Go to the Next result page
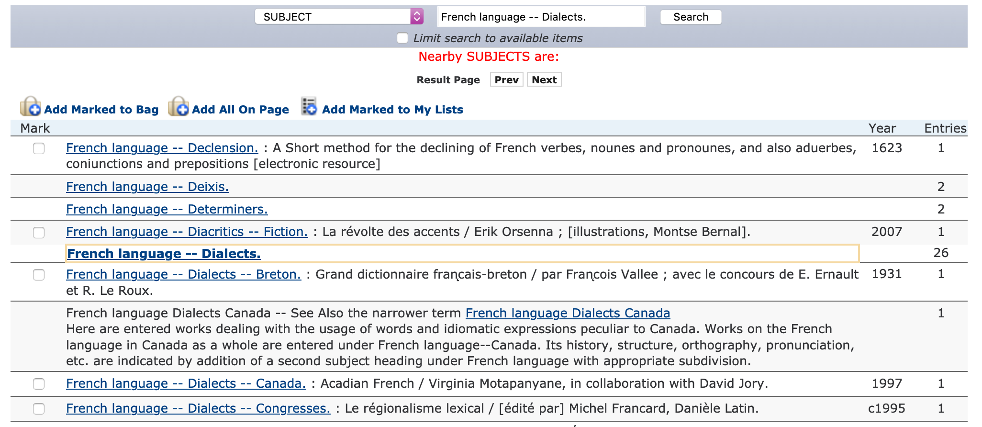This screenshot has width=982, height=427. point(544,79)
